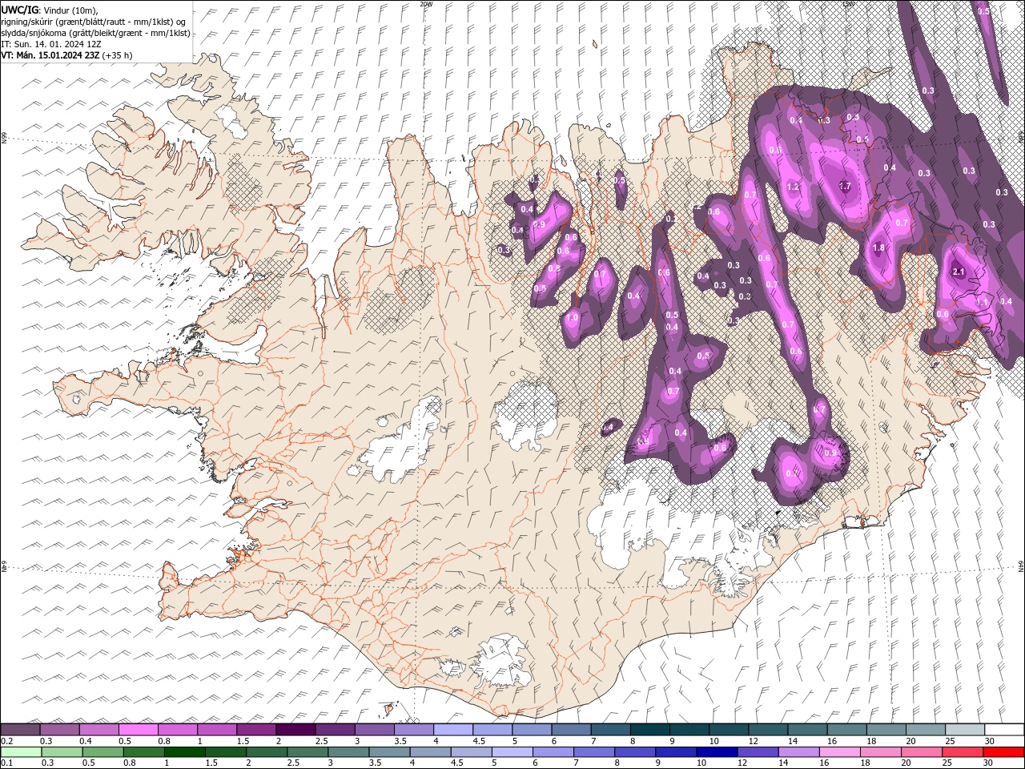Click the "IT: Sun. 14. 01. 2024 12Z" line
The width and height of the screenshot is (1025, 769).
pos(53,43)
